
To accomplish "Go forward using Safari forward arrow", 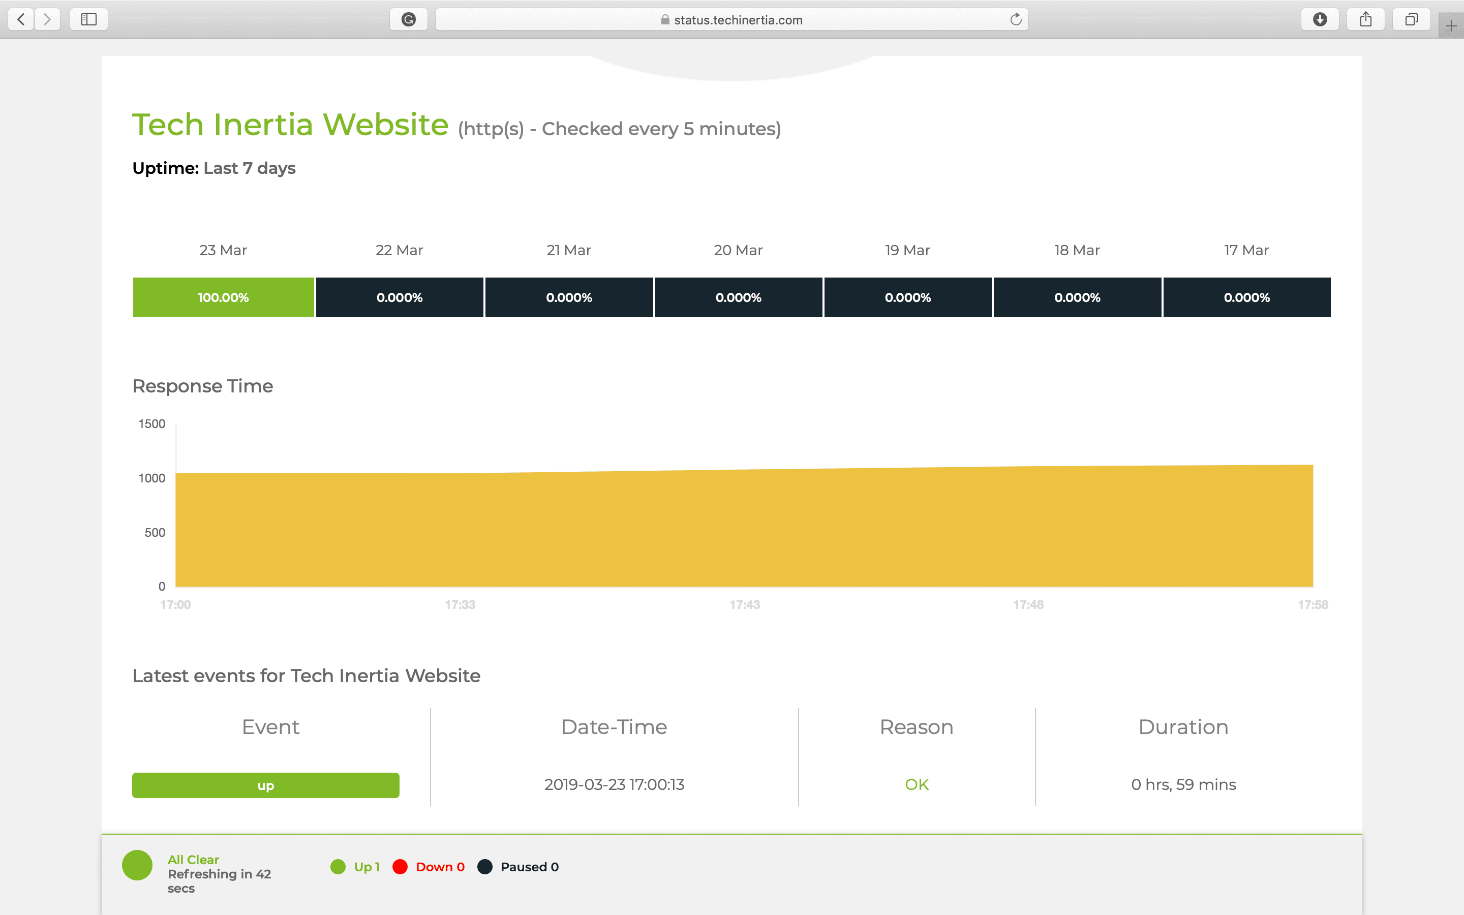I will tap(47, 19).
